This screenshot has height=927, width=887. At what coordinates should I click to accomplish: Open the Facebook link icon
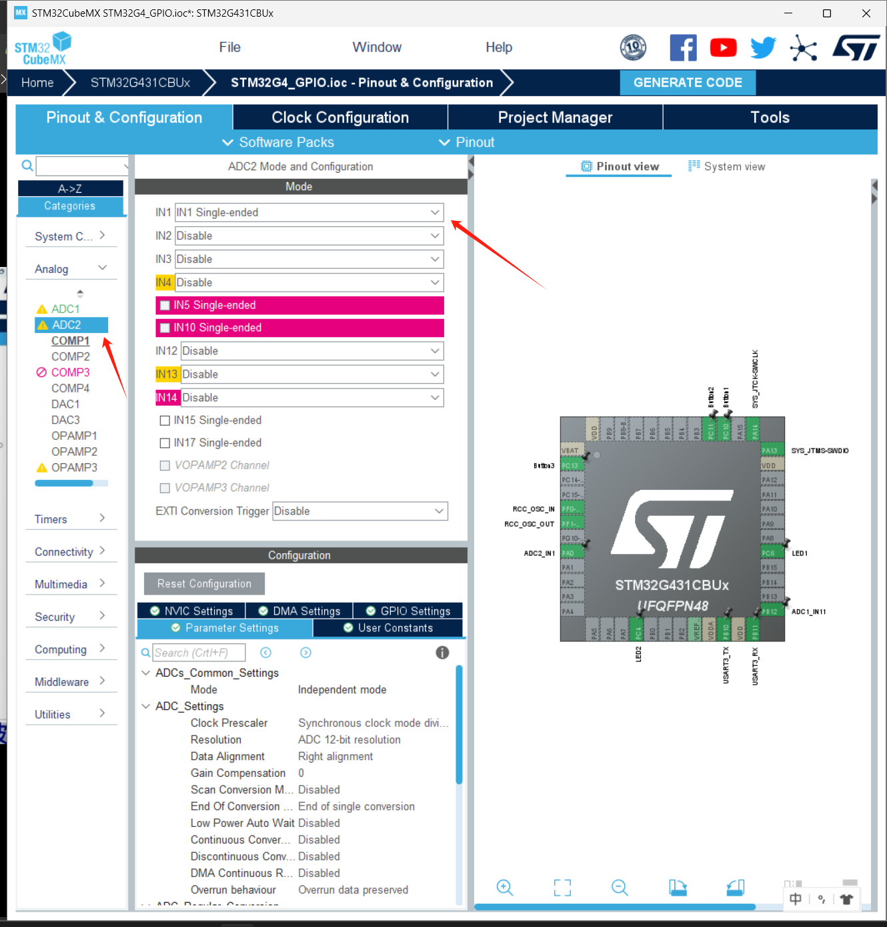[683, 48]
